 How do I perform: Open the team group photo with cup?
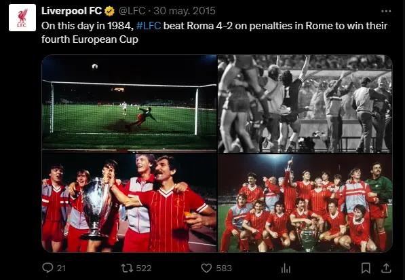pyautogui.click(x=305, y=203)
